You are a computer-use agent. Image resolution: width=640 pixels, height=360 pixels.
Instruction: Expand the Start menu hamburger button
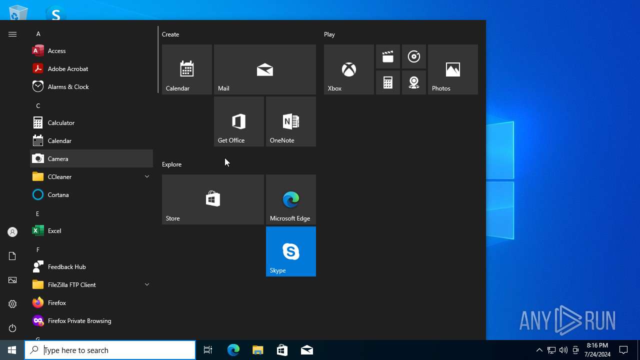tap(12, 34)
